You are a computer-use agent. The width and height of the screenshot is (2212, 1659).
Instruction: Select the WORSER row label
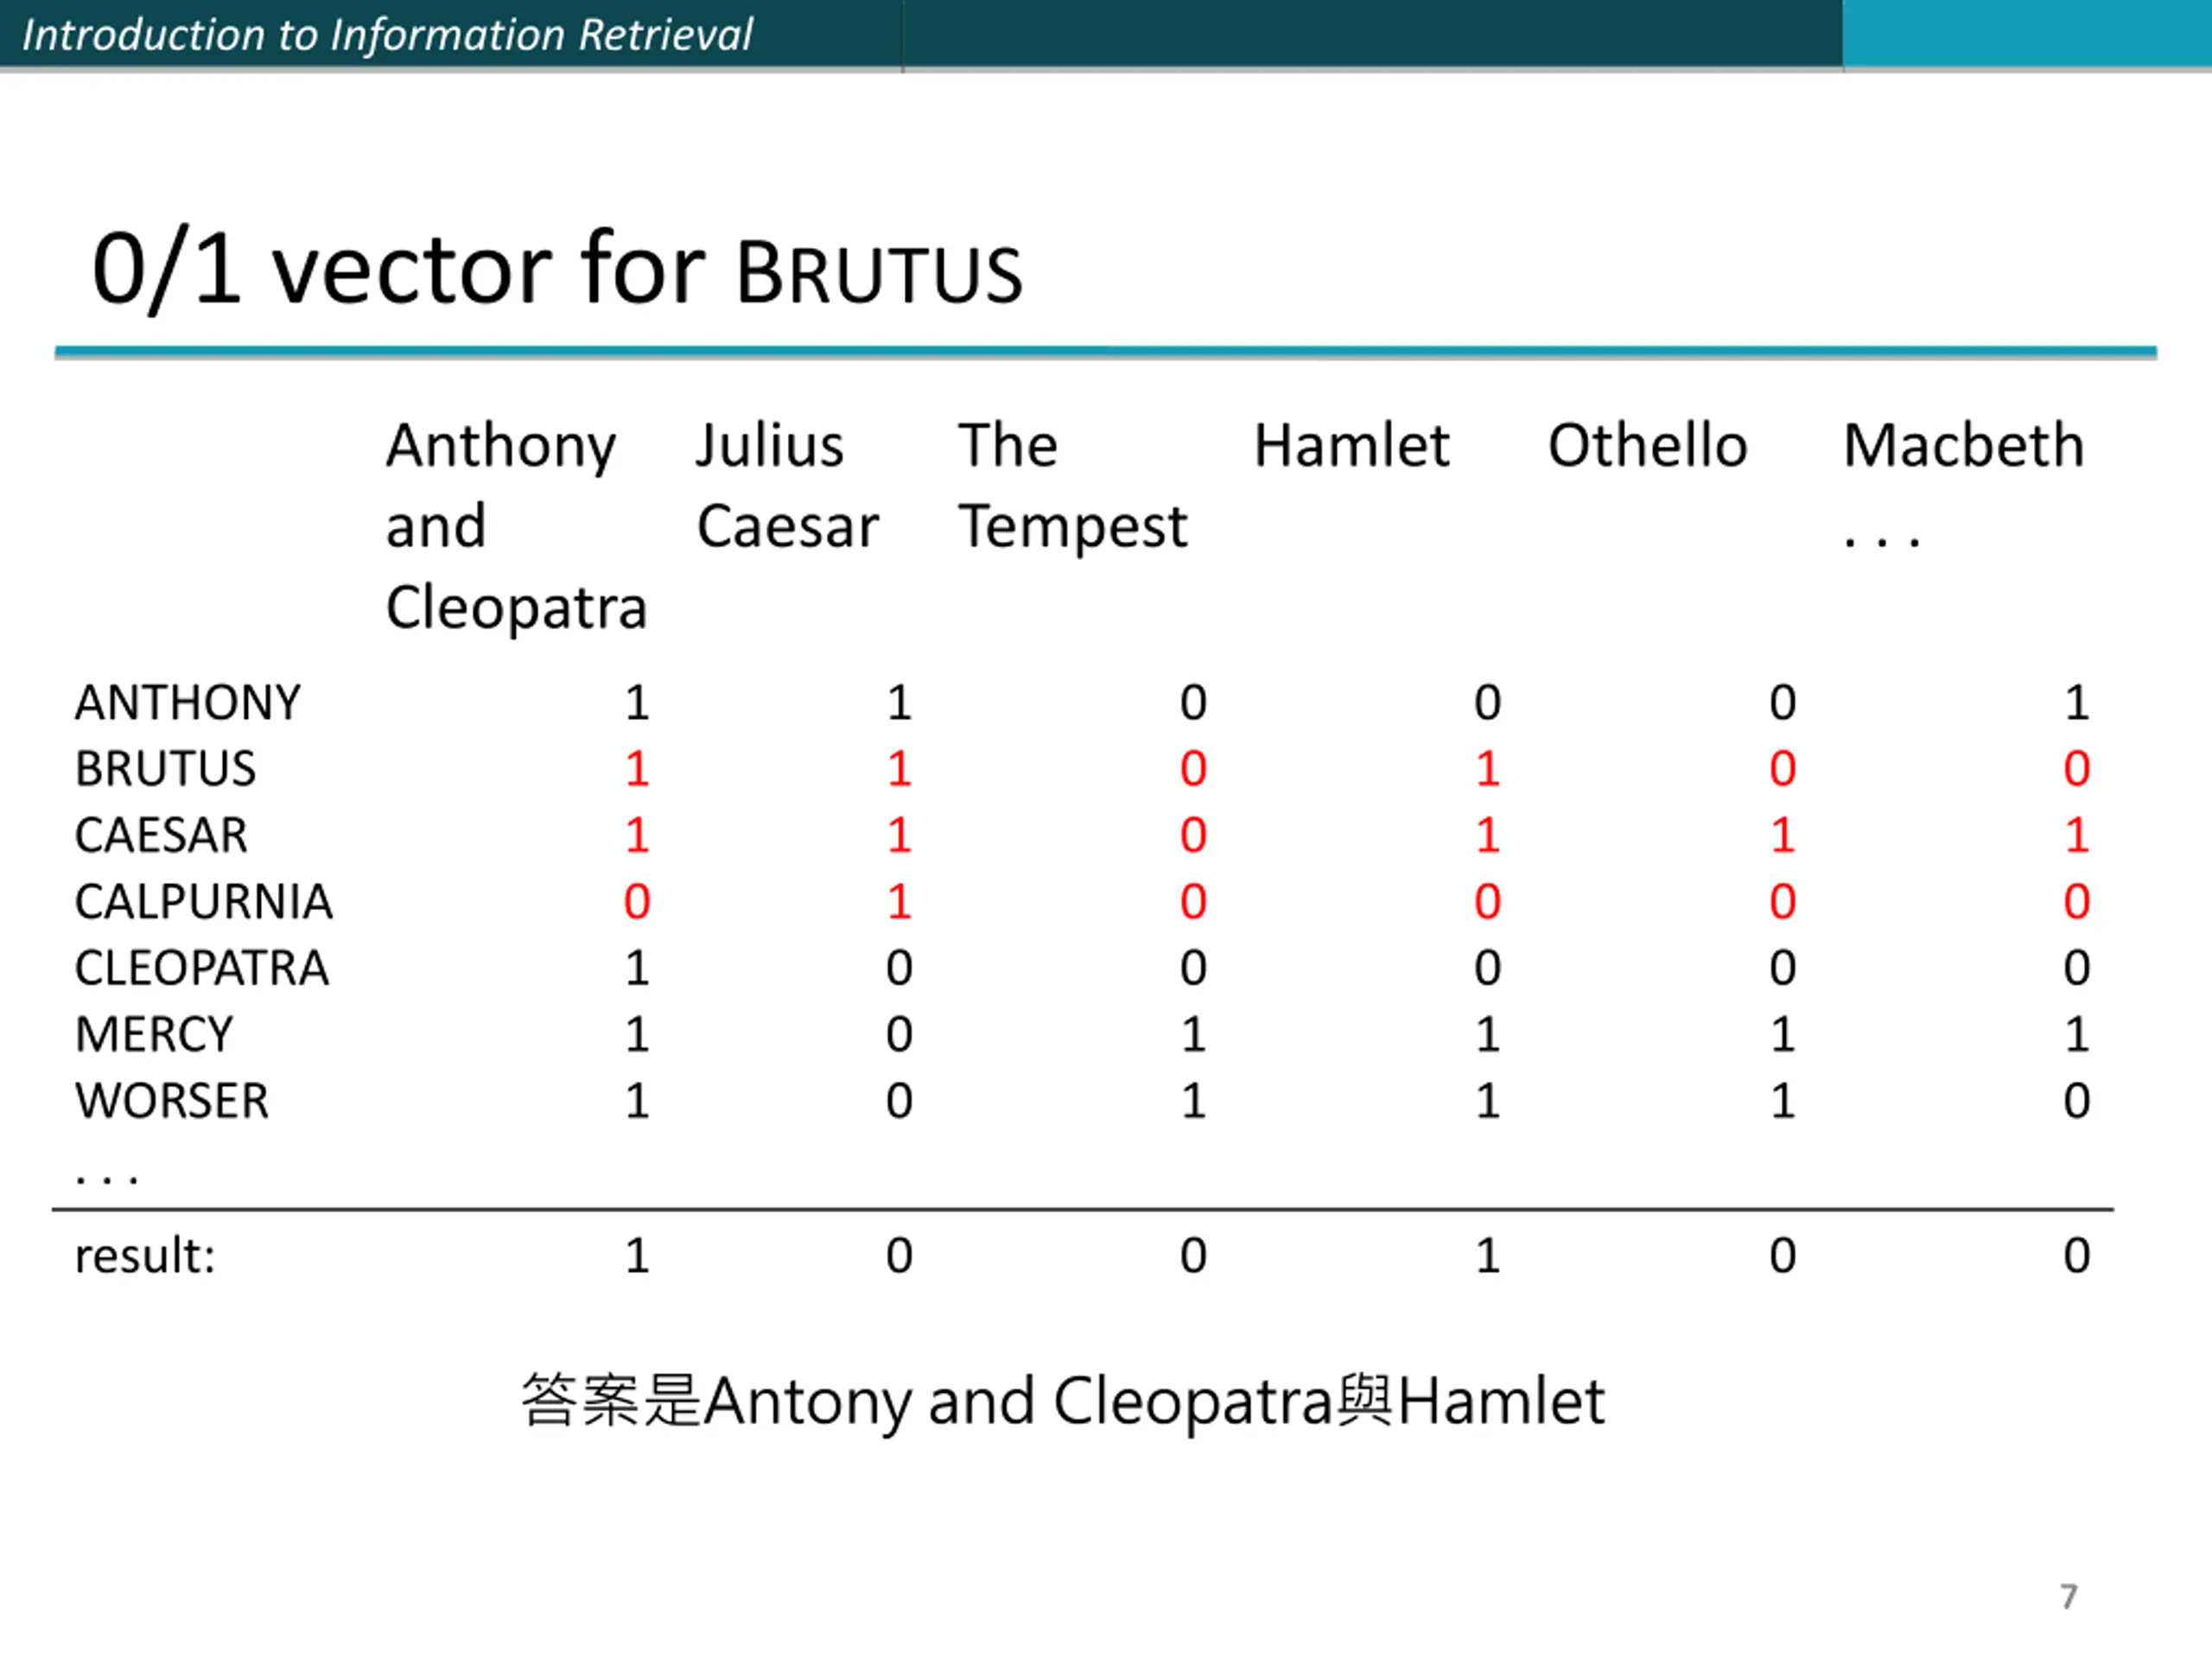[x=172, y=1101]
